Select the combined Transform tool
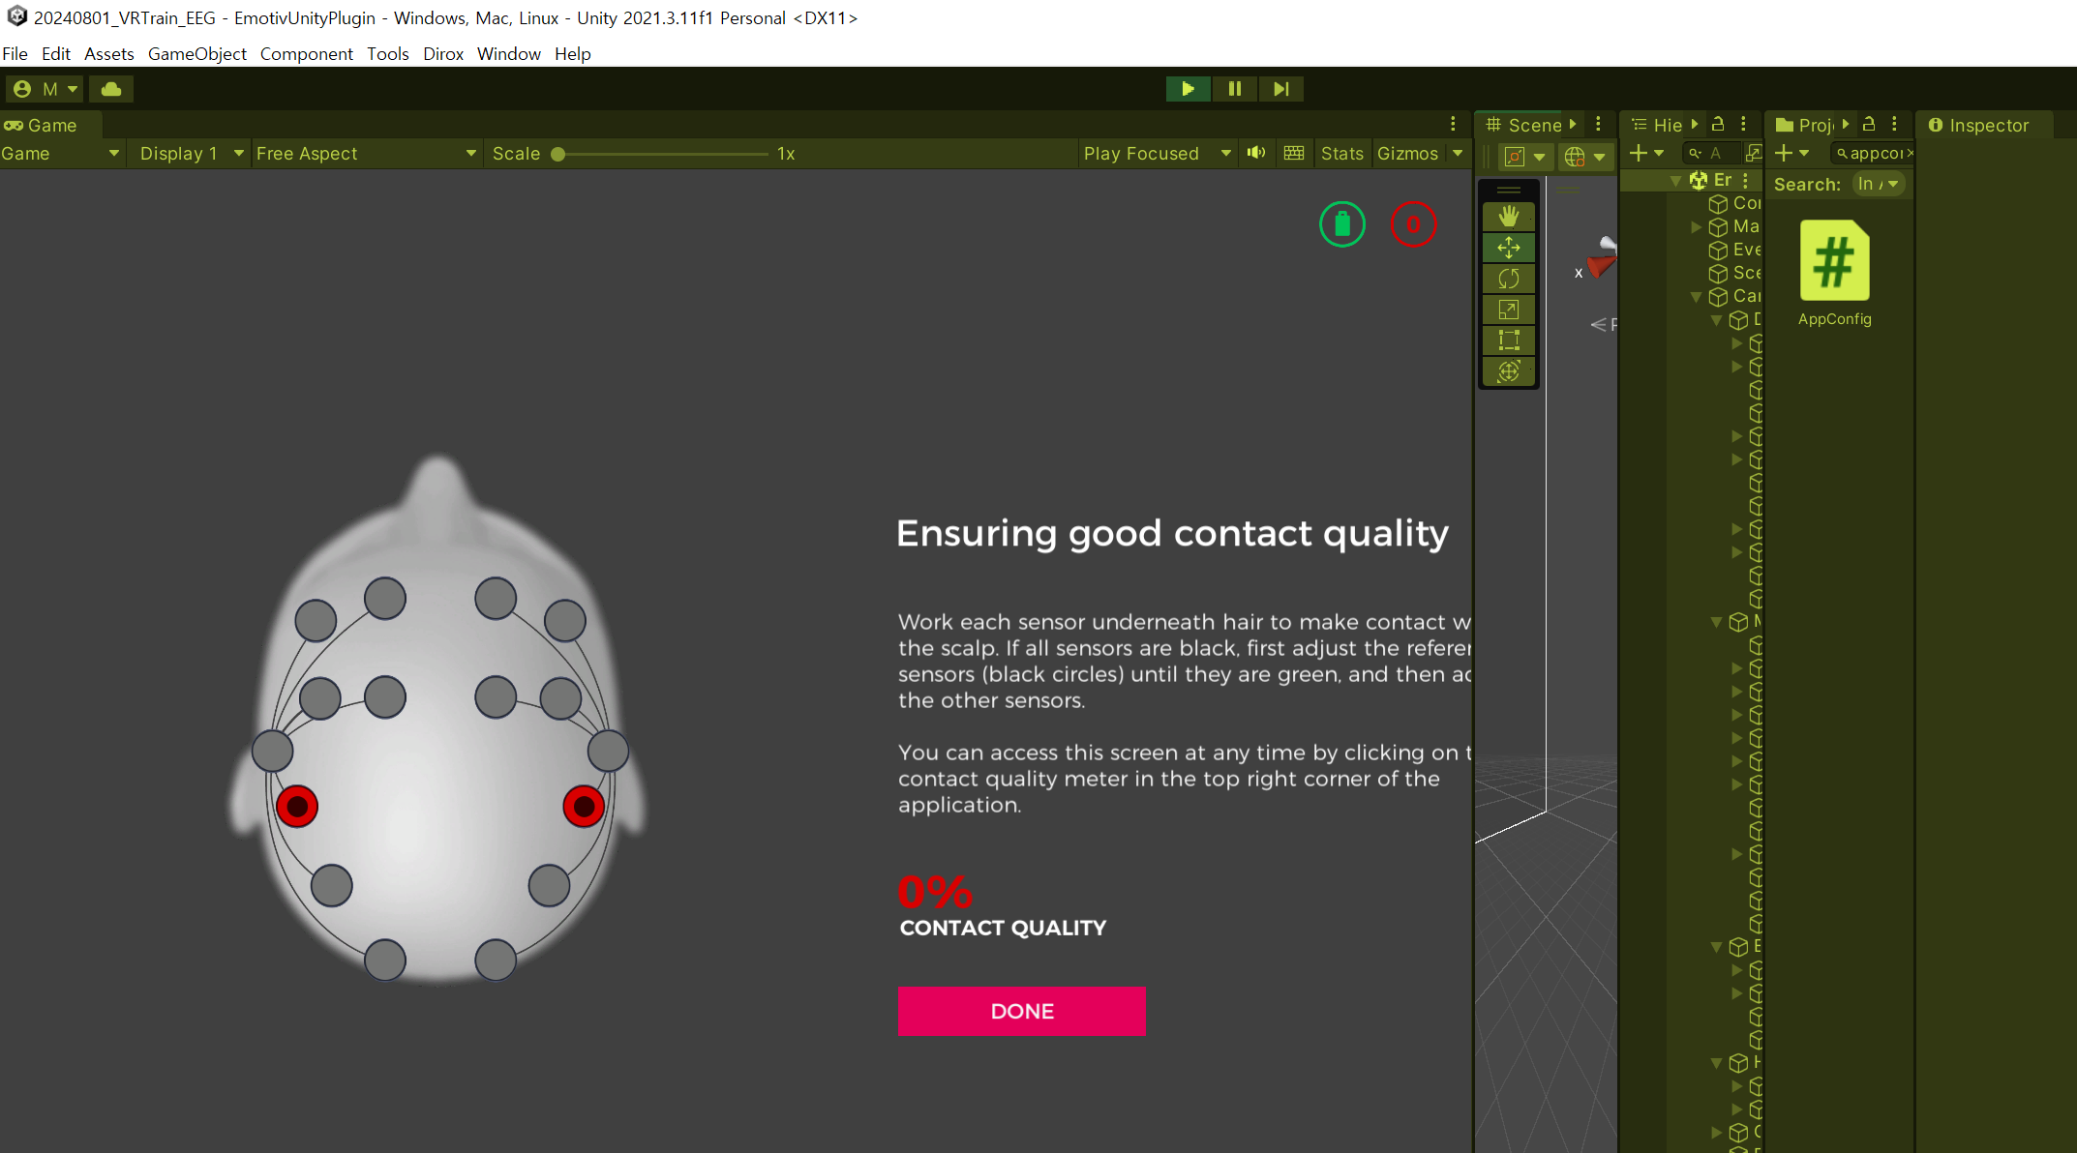 coord(1508,371)
